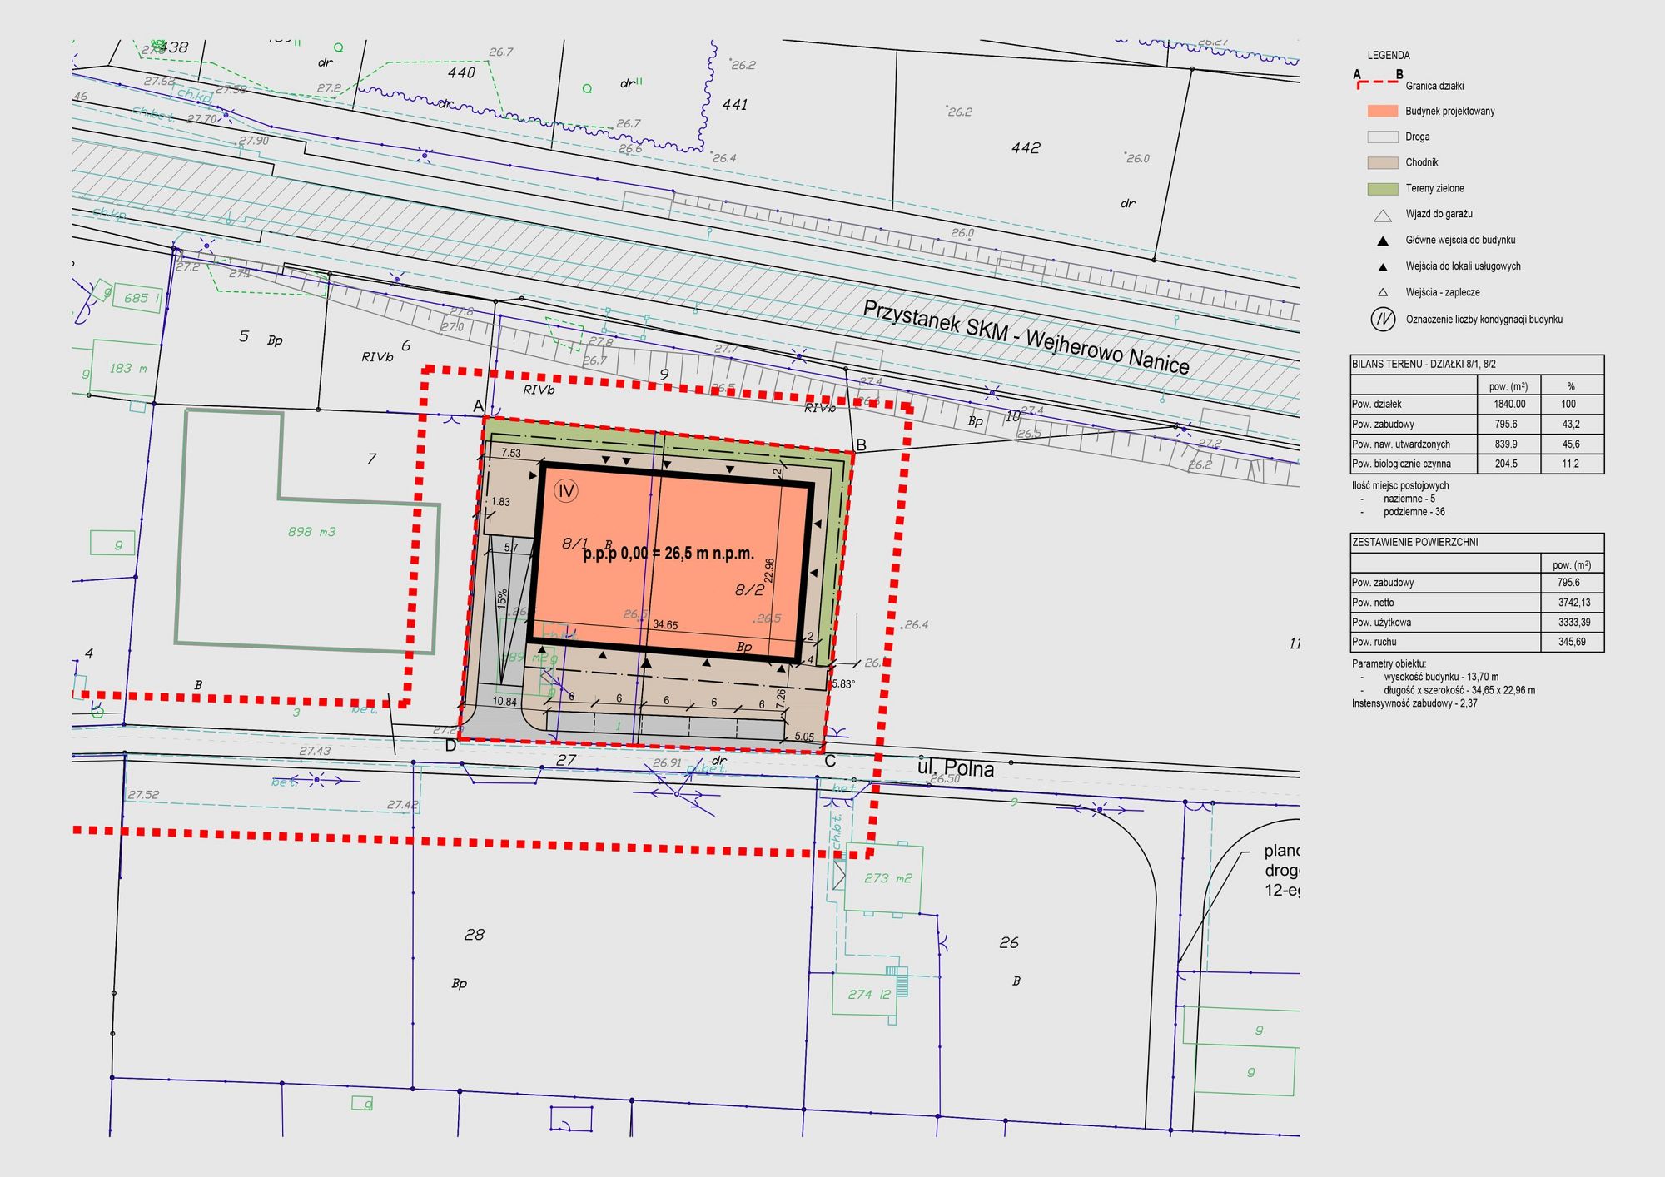The image size is (1665, 1177).
Task: Click parcel number 442 on the map
Action: pos(1026,148)
